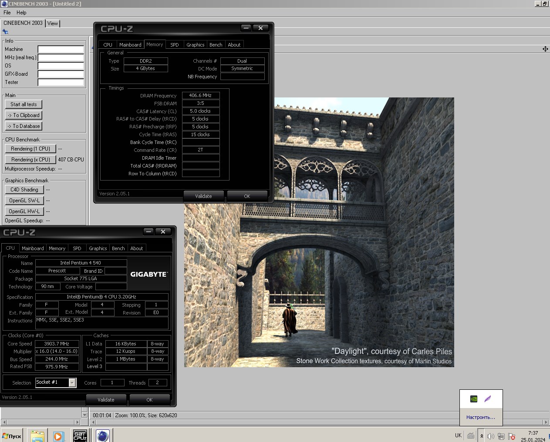Click OK in CPU-Z Memory window
The height and width of the screenshot is (442, 550).
[247, 196]
